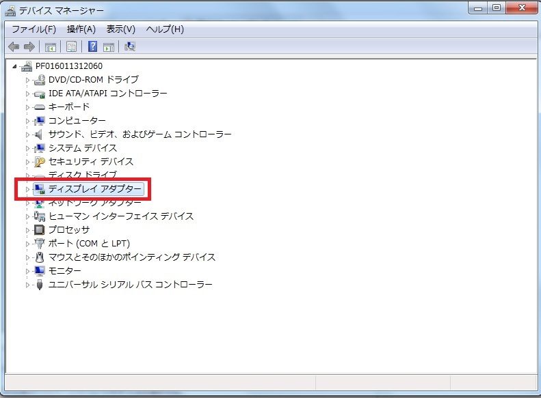This screenshot has height=398, width=541.
Task: Click the forward arrow in the toolbar
Action: point(29,46)
